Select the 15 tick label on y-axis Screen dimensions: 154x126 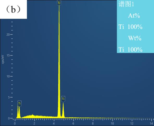8,55
